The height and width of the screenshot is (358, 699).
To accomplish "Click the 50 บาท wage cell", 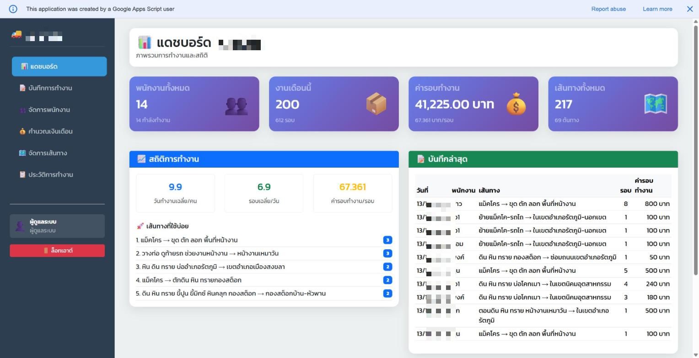I will 659,257.
